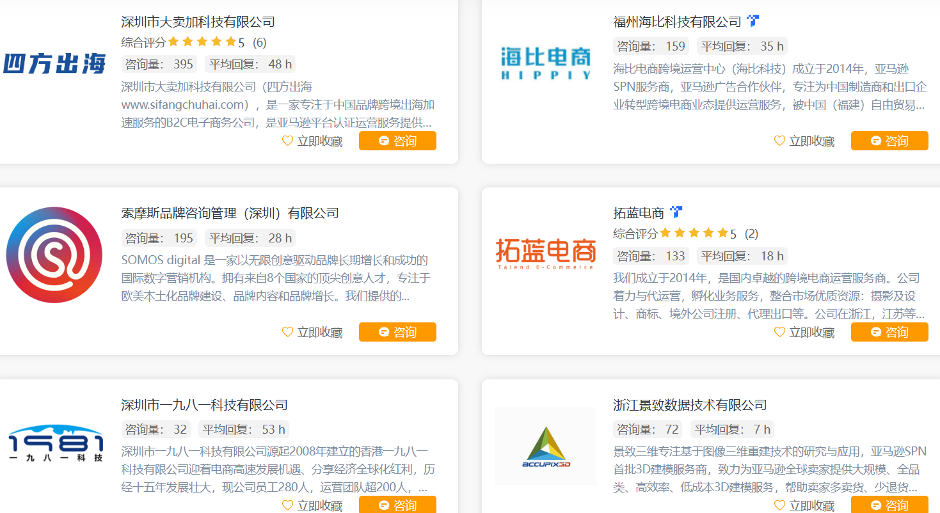Click the description mentioning www.sifangchuhai.com
The height and width of the screenshot is (513, 940).
point(278,105)
